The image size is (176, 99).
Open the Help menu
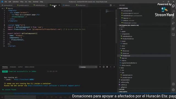point(42,2)
